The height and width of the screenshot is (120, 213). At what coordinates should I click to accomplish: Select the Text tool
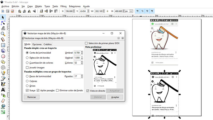[3, 90]
